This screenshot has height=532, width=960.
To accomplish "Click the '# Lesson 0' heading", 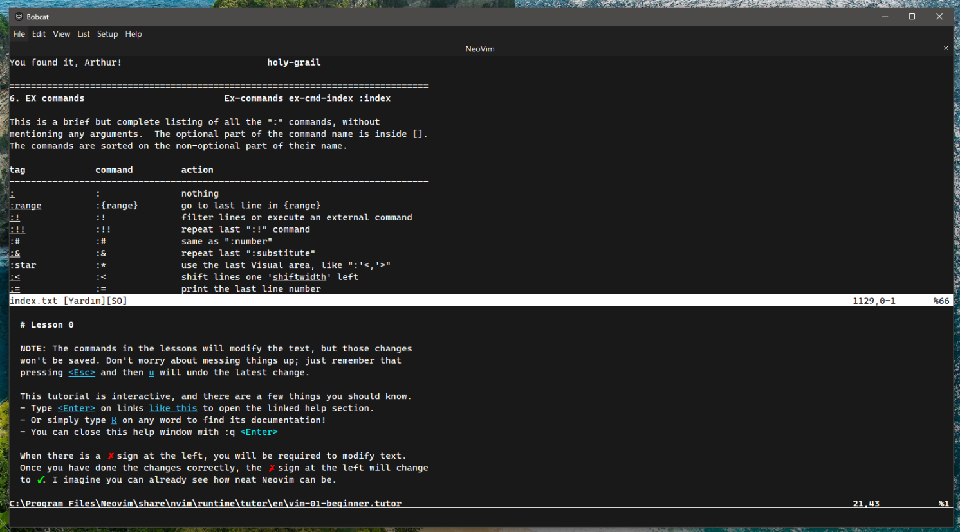I will [47, 325].
